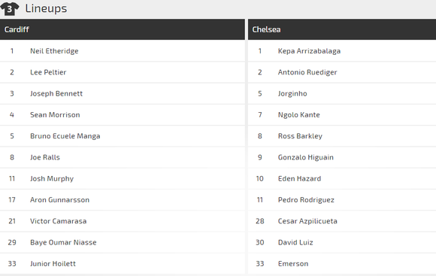Click Gonzalo Higuain's name

click(x=306, y=157)
